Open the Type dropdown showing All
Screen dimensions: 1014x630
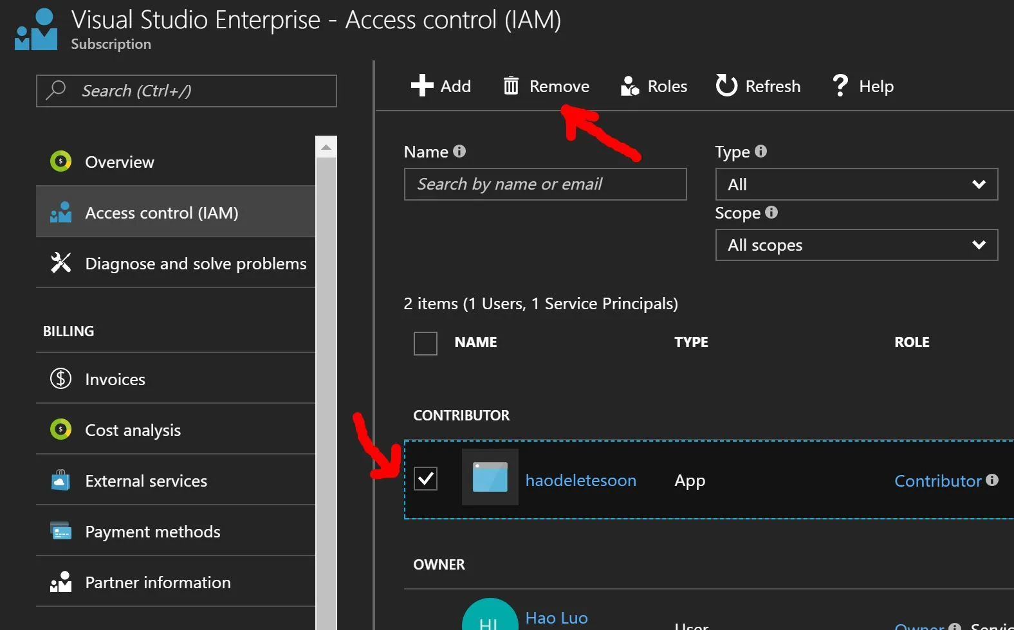click(856, 184)
